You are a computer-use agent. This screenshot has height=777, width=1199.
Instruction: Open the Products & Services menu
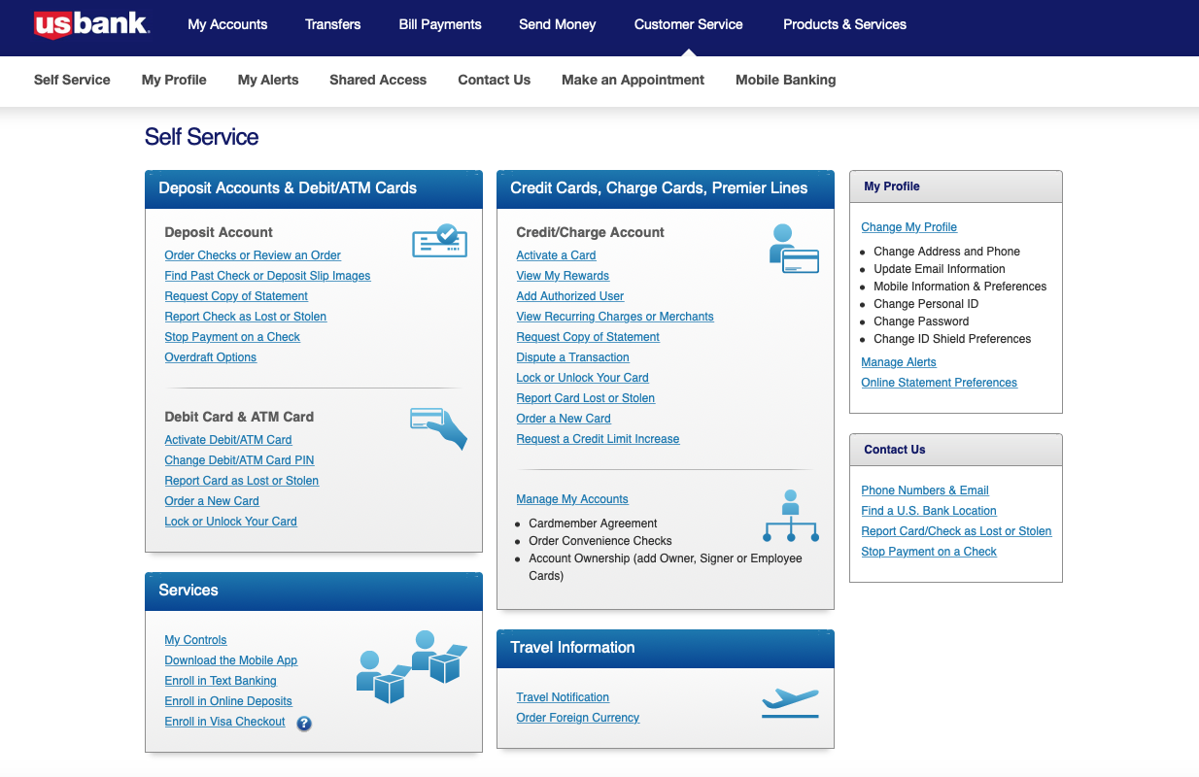point(845,24)
